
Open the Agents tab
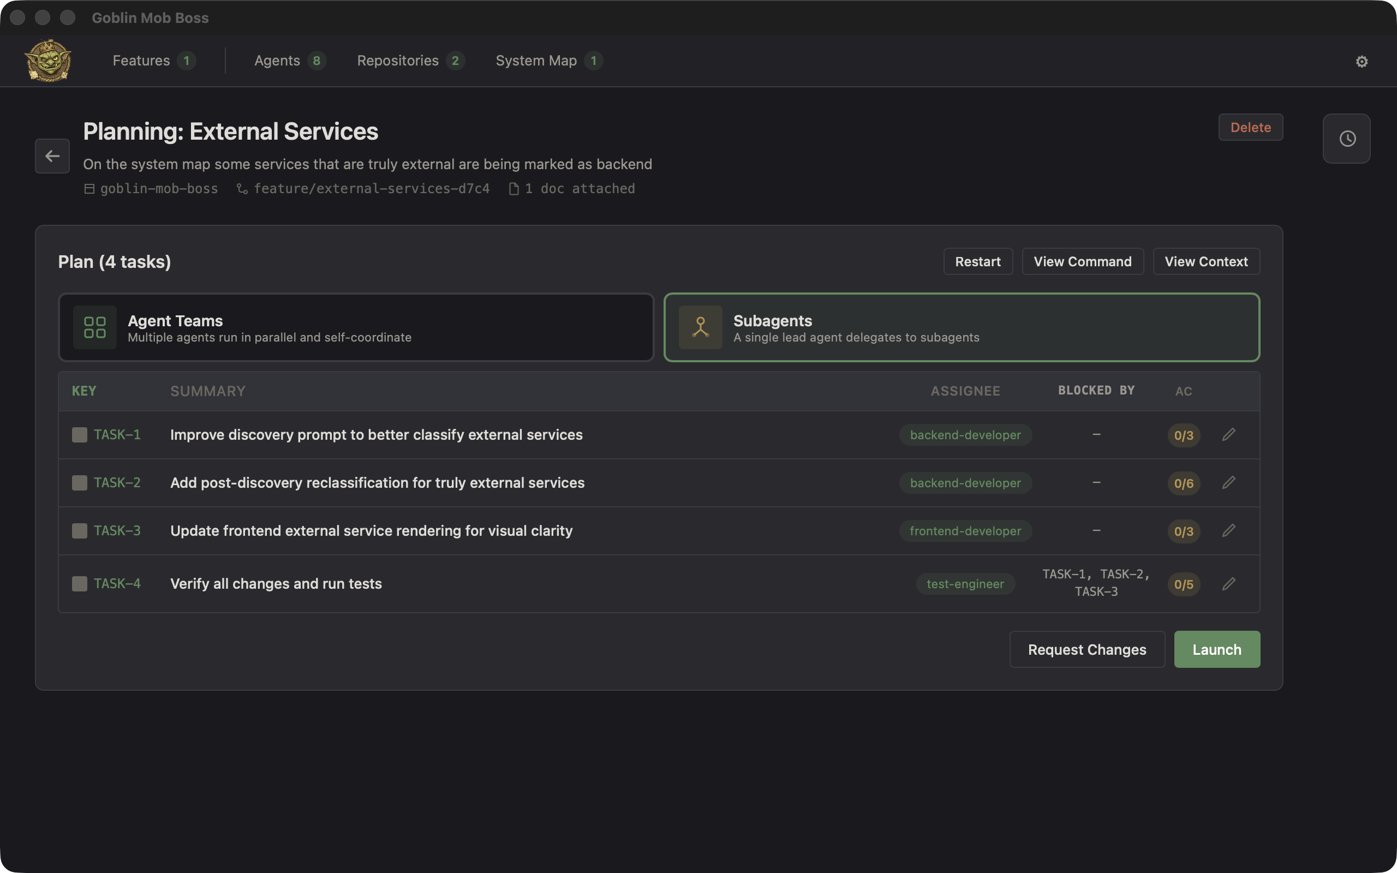point(278,61)
